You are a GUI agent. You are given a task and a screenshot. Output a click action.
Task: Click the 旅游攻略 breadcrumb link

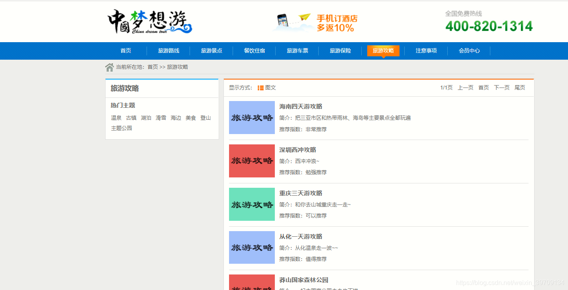[177, 67]
